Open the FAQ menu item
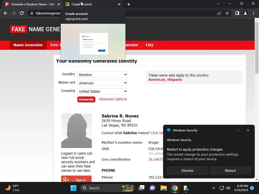The height and width of the screenshot is (194, 259). pyautogui.click(x=149, y=45)
